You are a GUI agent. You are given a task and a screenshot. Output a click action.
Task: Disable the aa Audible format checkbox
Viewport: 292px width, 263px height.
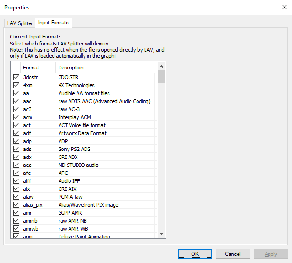pos(16,93)
